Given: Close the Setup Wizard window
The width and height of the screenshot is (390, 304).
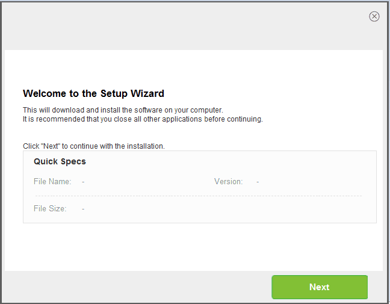Looking at the screenshot, I should point(374,16).
